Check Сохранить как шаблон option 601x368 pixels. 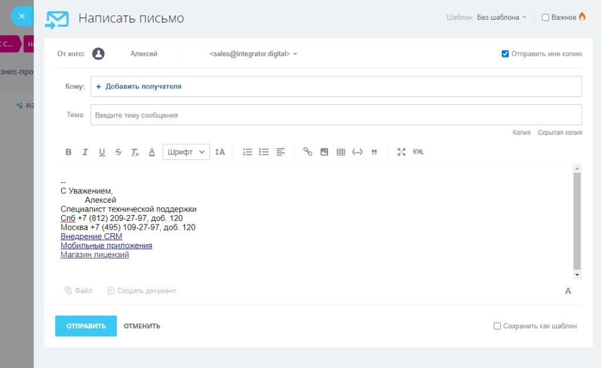pyautogui.click(x=497, y=326)
